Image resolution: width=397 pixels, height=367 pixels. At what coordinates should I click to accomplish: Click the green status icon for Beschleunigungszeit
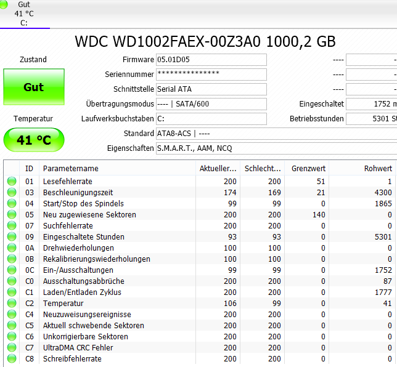(12, 193)
